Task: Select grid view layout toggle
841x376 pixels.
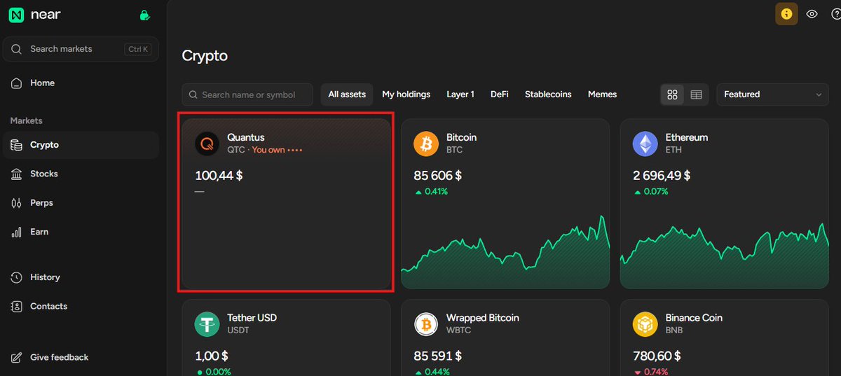Action: point(673,95)
